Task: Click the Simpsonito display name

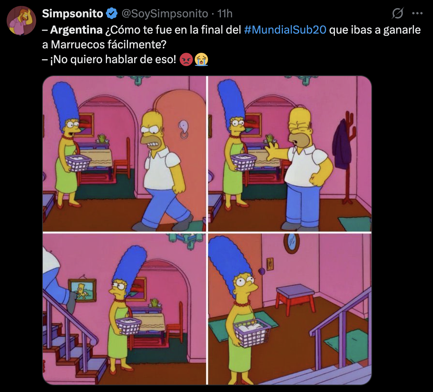Action: click(x=73, y=14)
